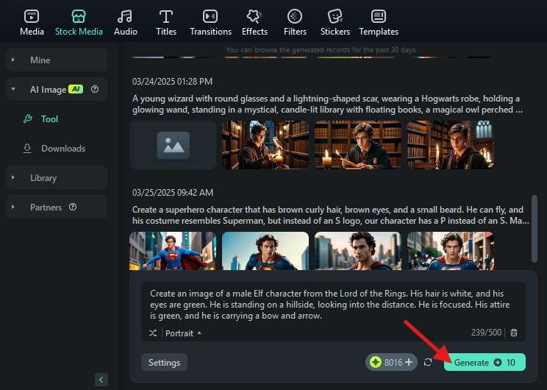
Task: Click the broken image placeholder thumbnail
Action: pyautogui.click(x=173, y=145)
